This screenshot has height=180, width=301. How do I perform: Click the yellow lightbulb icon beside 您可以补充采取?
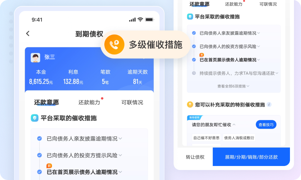point(190,104)
